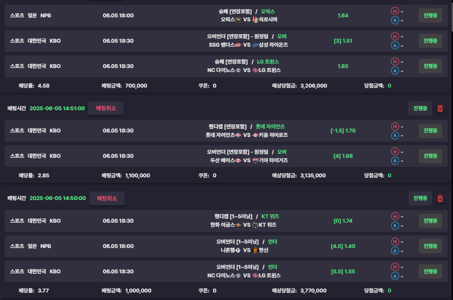Click the [5.5] 1.55 odds value
The image size is (453, 300).
pyautogui.click(x=343, y=272)
